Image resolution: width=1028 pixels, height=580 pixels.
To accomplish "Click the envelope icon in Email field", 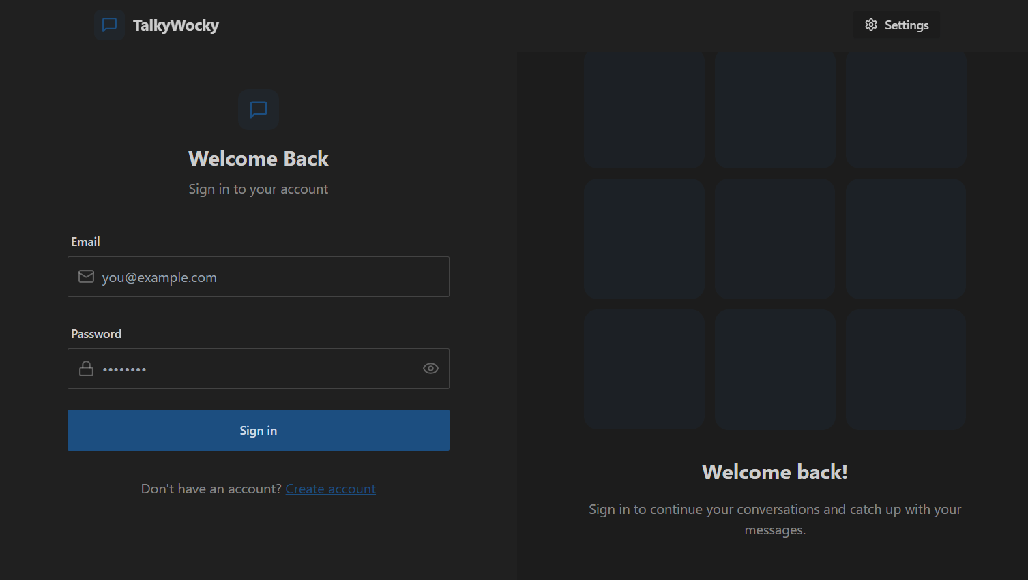I will coord(86,276).
